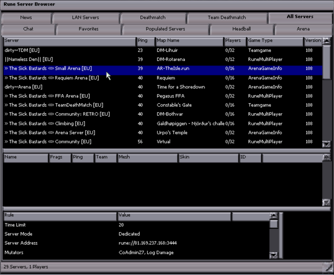Click map name Urpo's Temple
334x275 pixels.
(x=172, y=133)
